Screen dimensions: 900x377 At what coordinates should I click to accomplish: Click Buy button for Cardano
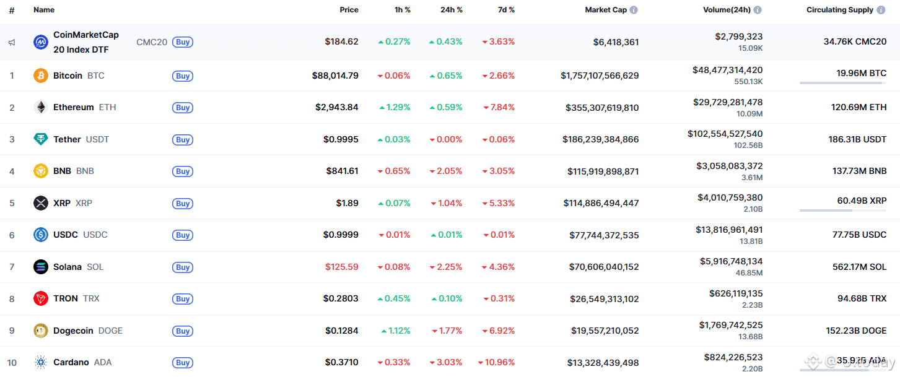pos(183,363)
